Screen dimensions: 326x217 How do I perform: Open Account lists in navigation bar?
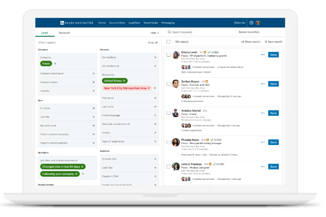117,23
